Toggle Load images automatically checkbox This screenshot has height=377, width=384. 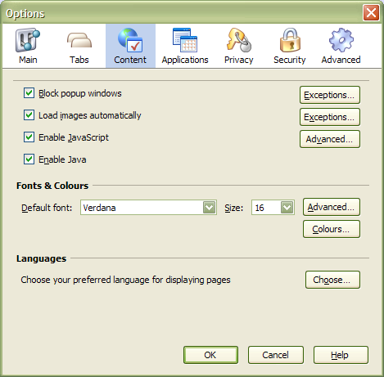coord(29,115)
